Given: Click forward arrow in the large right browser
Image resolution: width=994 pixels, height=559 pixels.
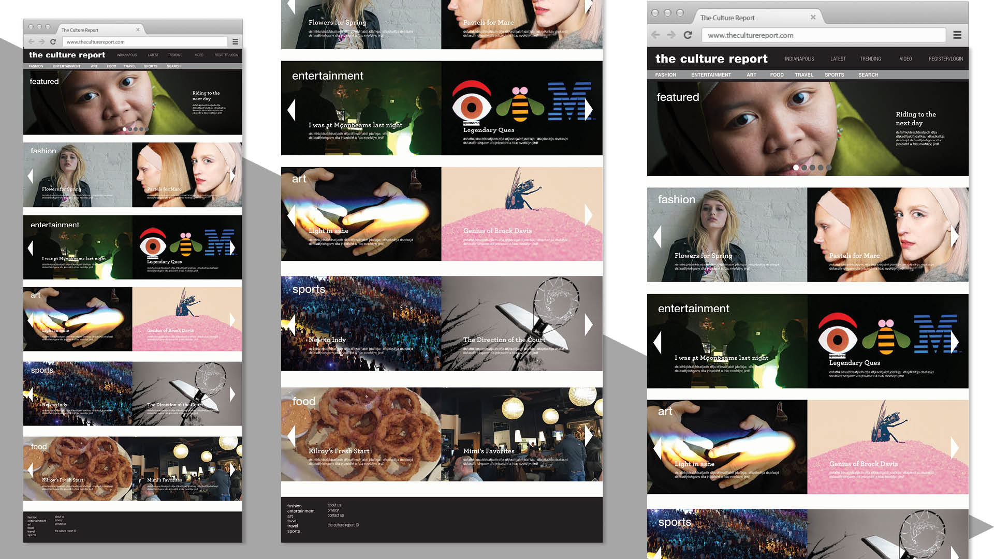Looking at the screenshot, I should pos(671,35).
